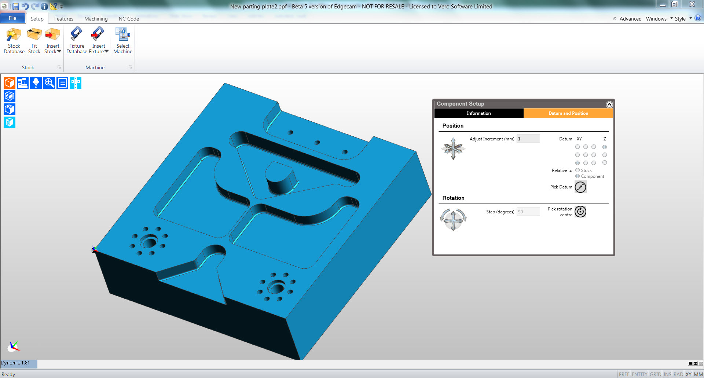Collapse the Component Setup panel
Image resolution: width=704 pixels, height=378 pixels.
[609, 104]
